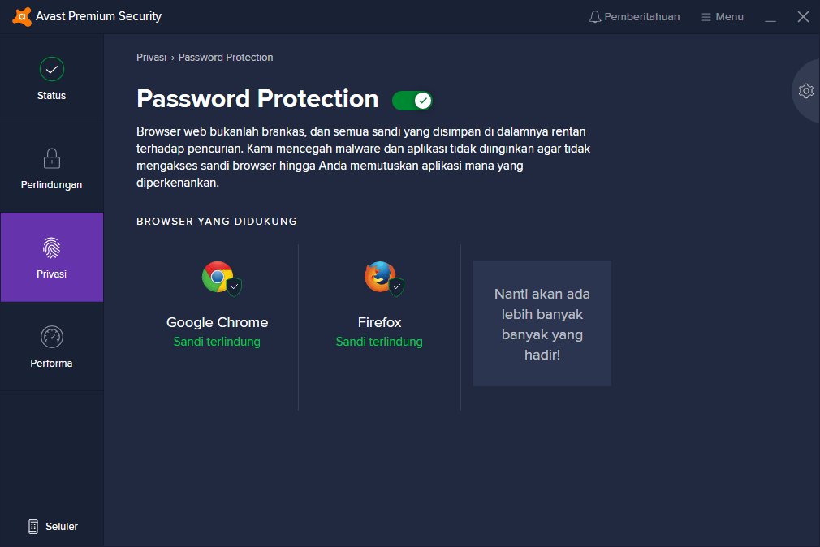This screenshot has width=820, height=547.
Task: Open the Menu hamburger button
Action: click(722, 17)
